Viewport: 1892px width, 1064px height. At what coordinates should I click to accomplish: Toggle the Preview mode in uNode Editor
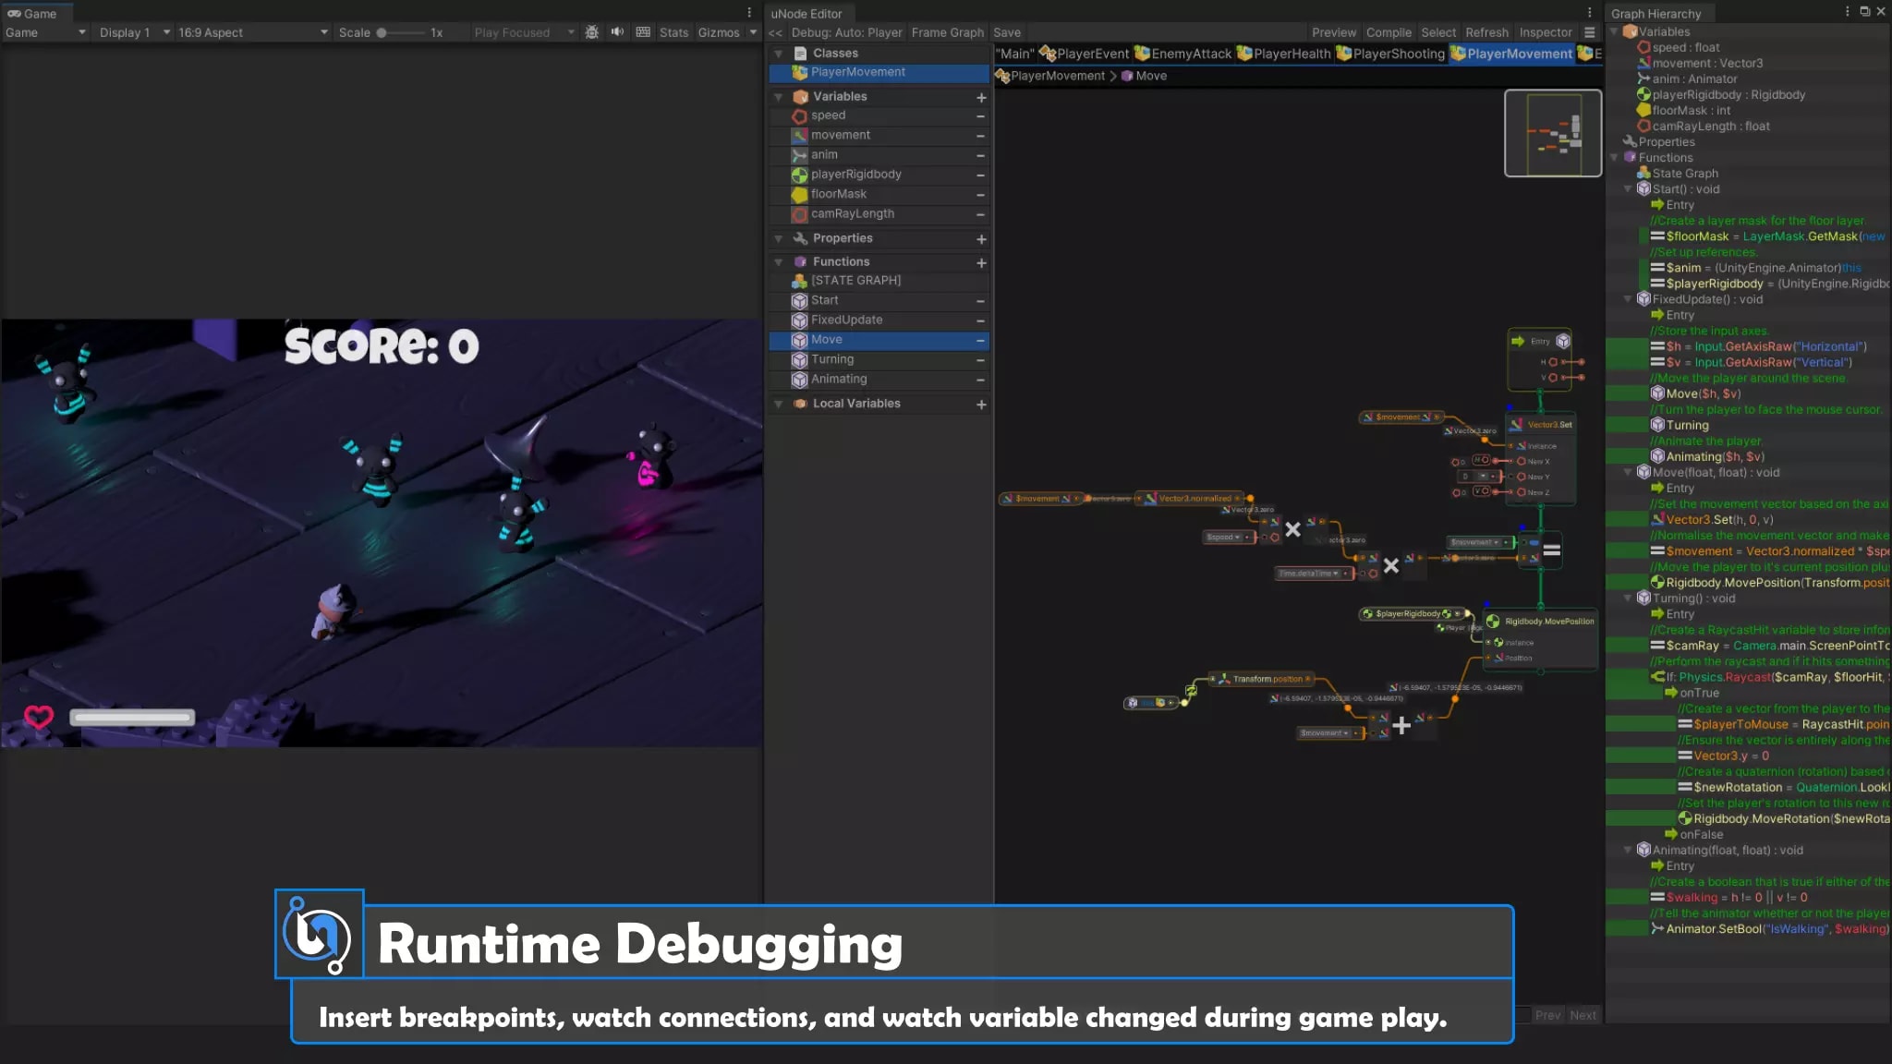point(1334,32)
